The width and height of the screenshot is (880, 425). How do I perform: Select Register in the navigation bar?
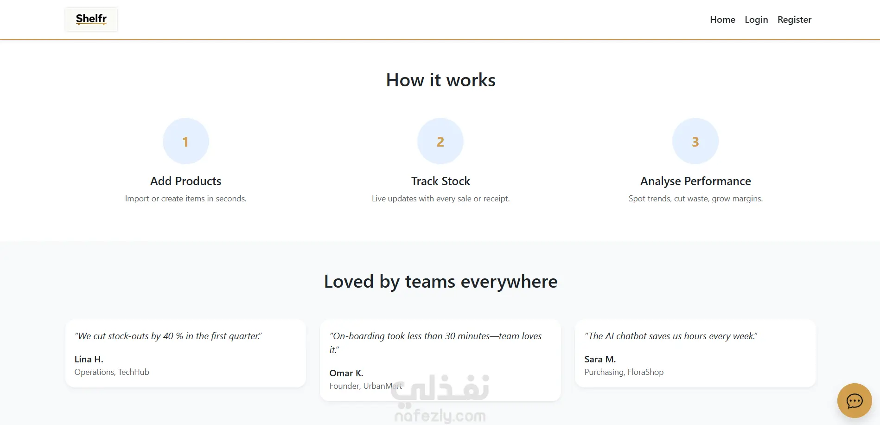[x=794, y=19]
